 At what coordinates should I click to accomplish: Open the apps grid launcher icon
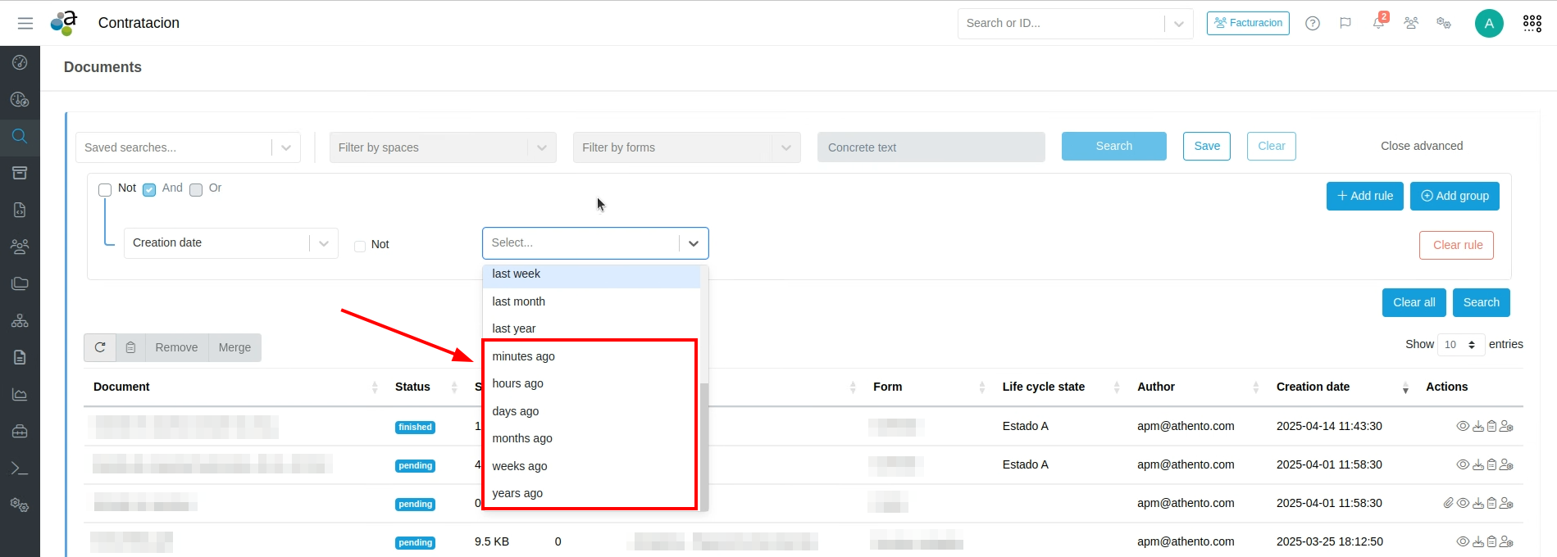click(1532, 23)
